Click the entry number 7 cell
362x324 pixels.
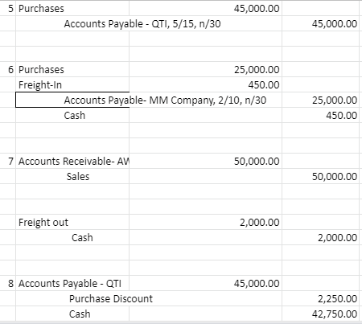8,161
